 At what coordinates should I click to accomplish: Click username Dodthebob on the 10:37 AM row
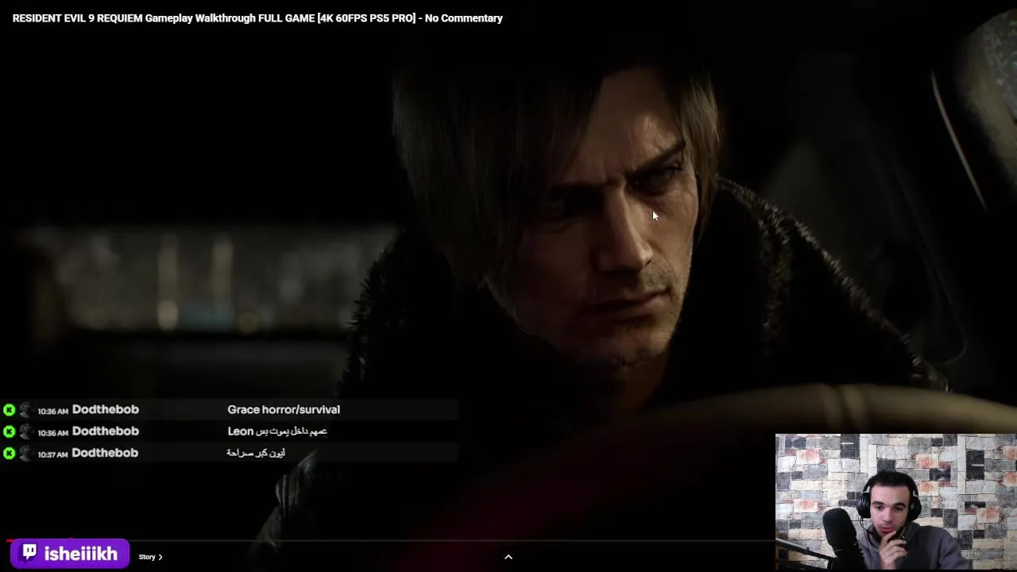105,452
